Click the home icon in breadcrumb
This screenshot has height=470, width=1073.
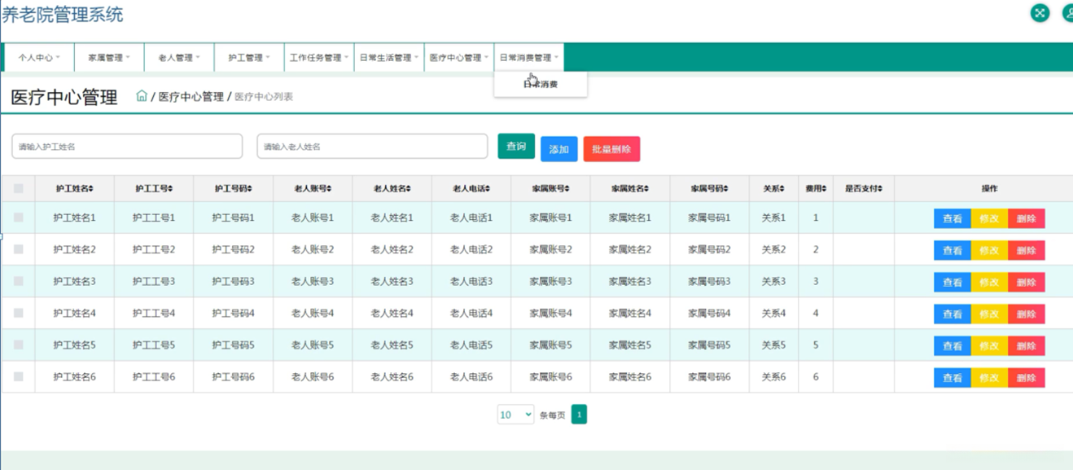pyautogui.click(x=142, y=96)
